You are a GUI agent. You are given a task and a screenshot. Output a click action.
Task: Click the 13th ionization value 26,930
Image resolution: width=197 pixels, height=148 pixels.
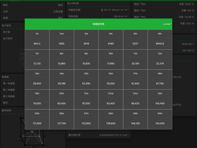click(x=37, y=84)
